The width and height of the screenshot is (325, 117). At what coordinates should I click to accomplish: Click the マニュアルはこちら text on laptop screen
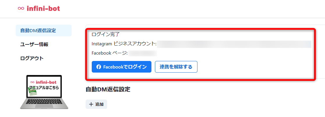(44, 87)
